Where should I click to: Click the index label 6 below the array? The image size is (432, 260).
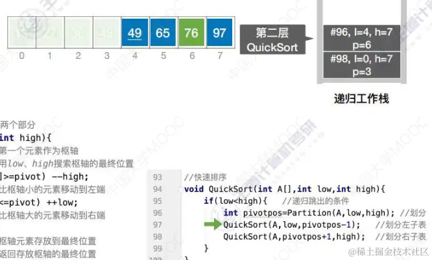click(192, 56)
